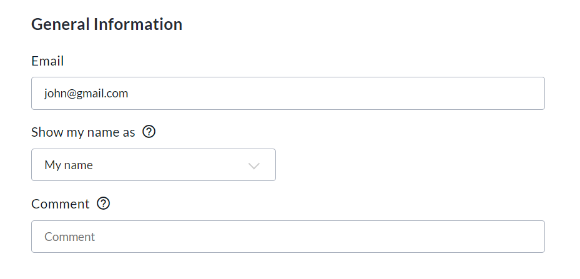This screenshot has height=279, width=580.
Task: Focus the Email input field
Action: click(x=287, y=94)
